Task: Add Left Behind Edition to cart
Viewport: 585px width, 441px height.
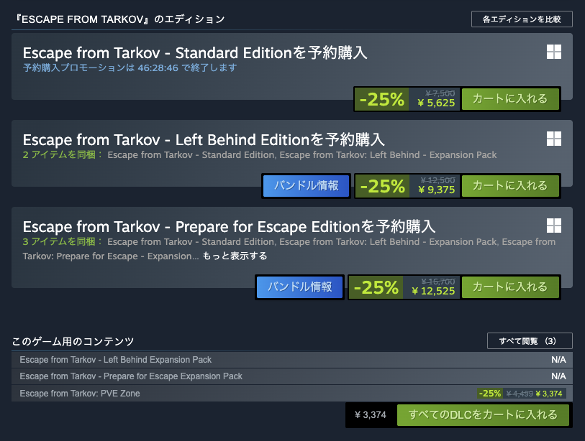Action: point(510,186)
